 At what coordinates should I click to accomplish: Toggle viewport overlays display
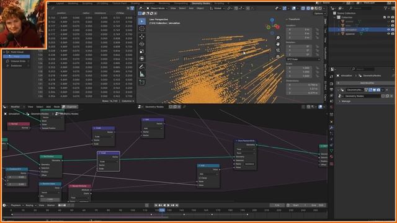(x=293, y=8)
